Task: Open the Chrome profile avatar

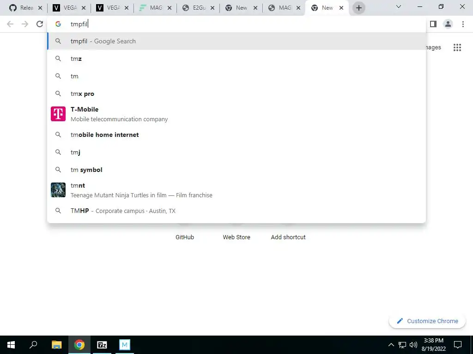Action: (x=448, y=24)
